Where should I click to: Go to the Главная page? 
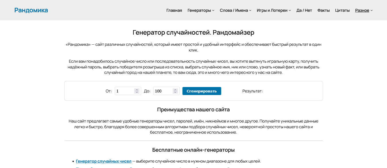[174, 10]
